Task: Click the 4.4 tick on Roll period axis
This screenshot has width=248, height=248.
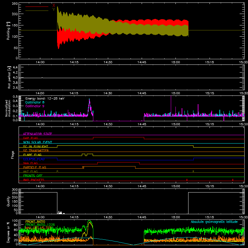Action: click(x=15, y=67)
